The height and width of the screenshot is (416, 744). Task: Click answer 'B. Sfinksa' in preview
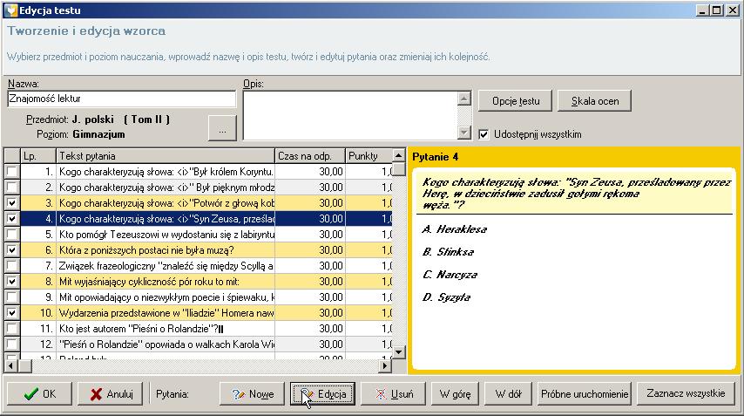[x=448, y=252]
